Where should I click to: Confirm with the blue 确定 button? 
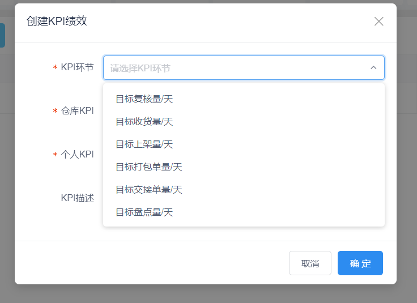pyautogui.click(x=360, y=263)
